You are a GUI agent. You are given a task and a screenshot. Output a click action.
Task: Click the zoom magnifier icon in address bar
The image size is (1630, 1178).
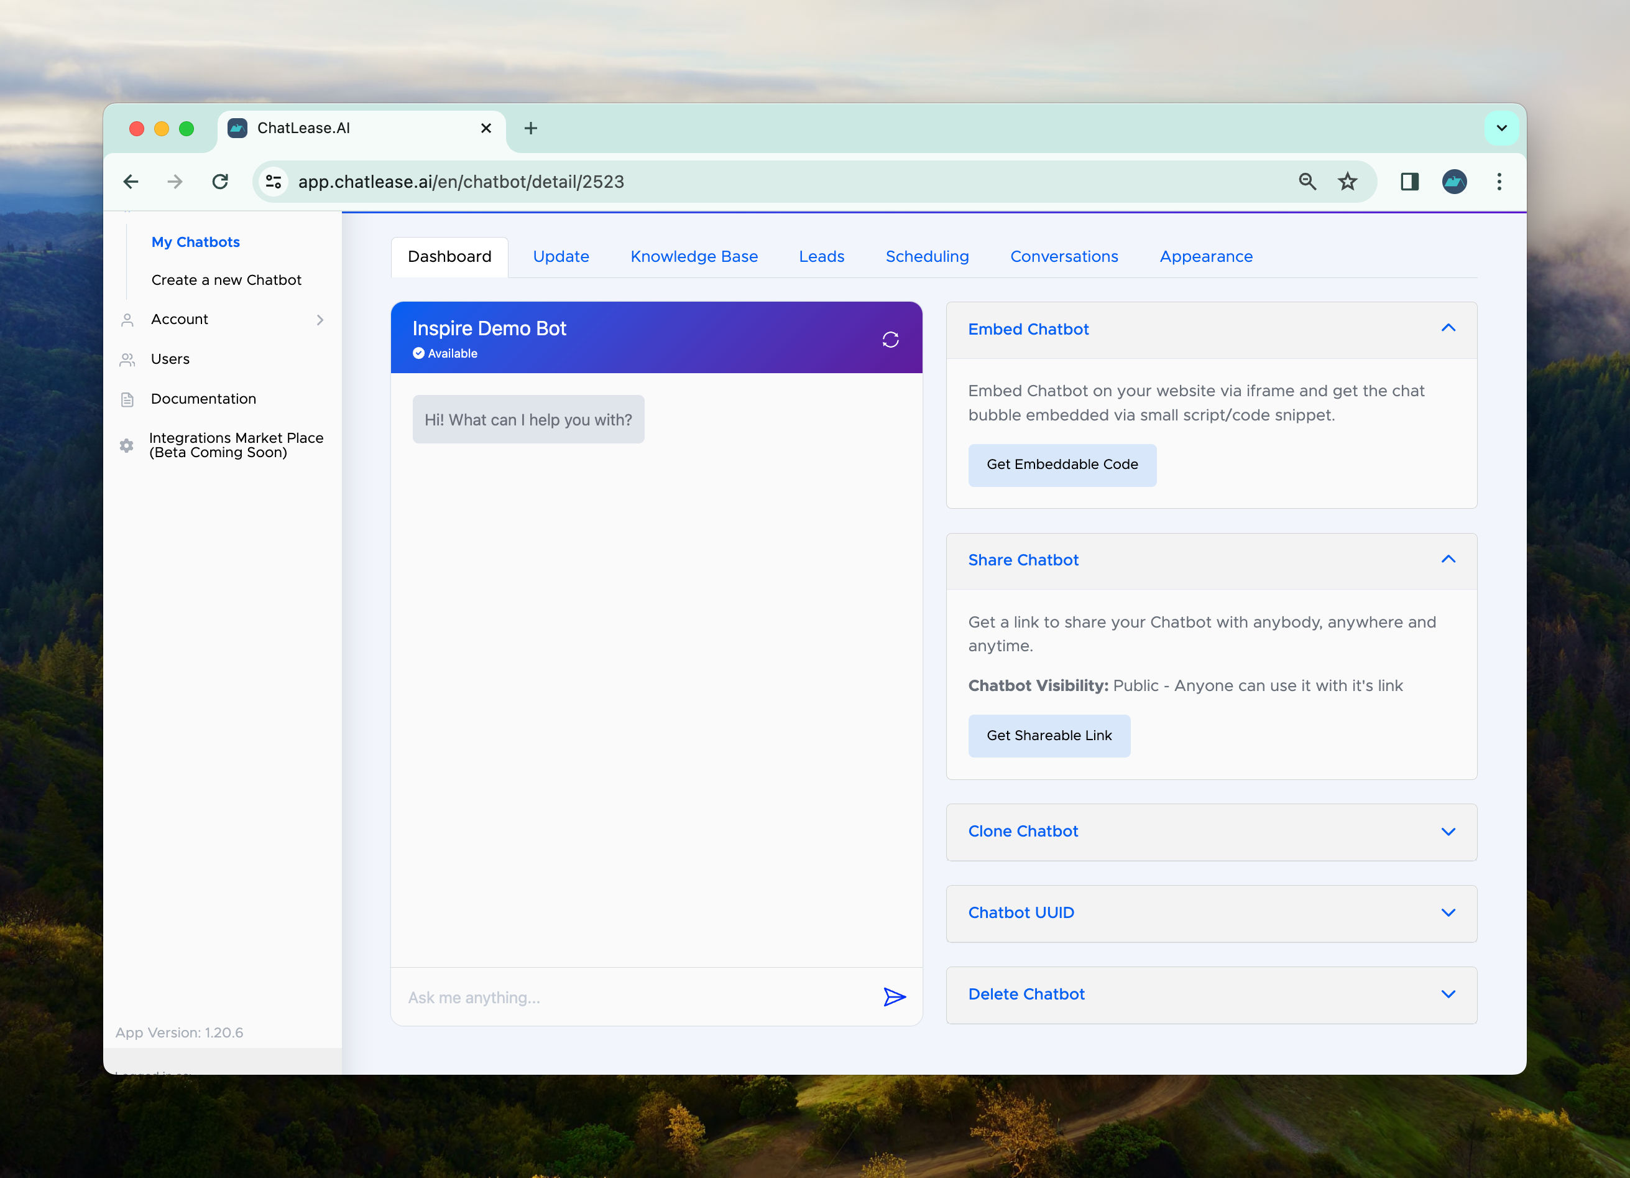1307,182
